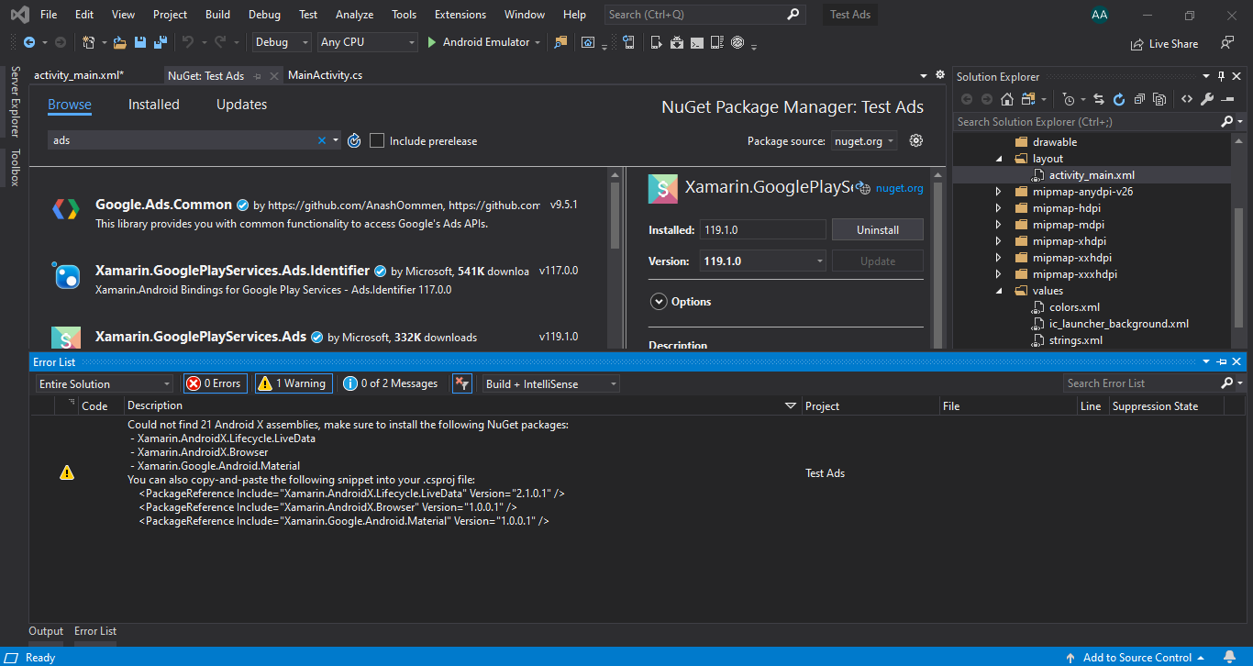Open the Server Explorer side tab
1253x666 pixels.
coord(15,102)
